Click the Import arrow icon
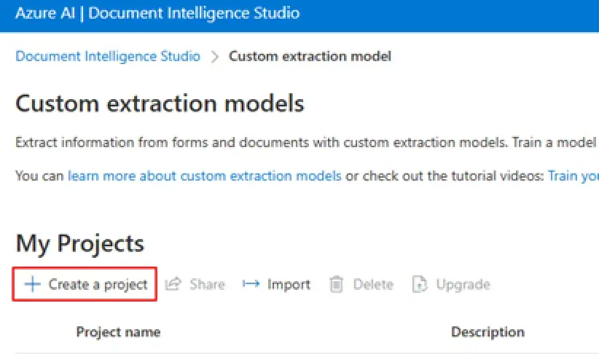599x354 pixels. (251, 284)
